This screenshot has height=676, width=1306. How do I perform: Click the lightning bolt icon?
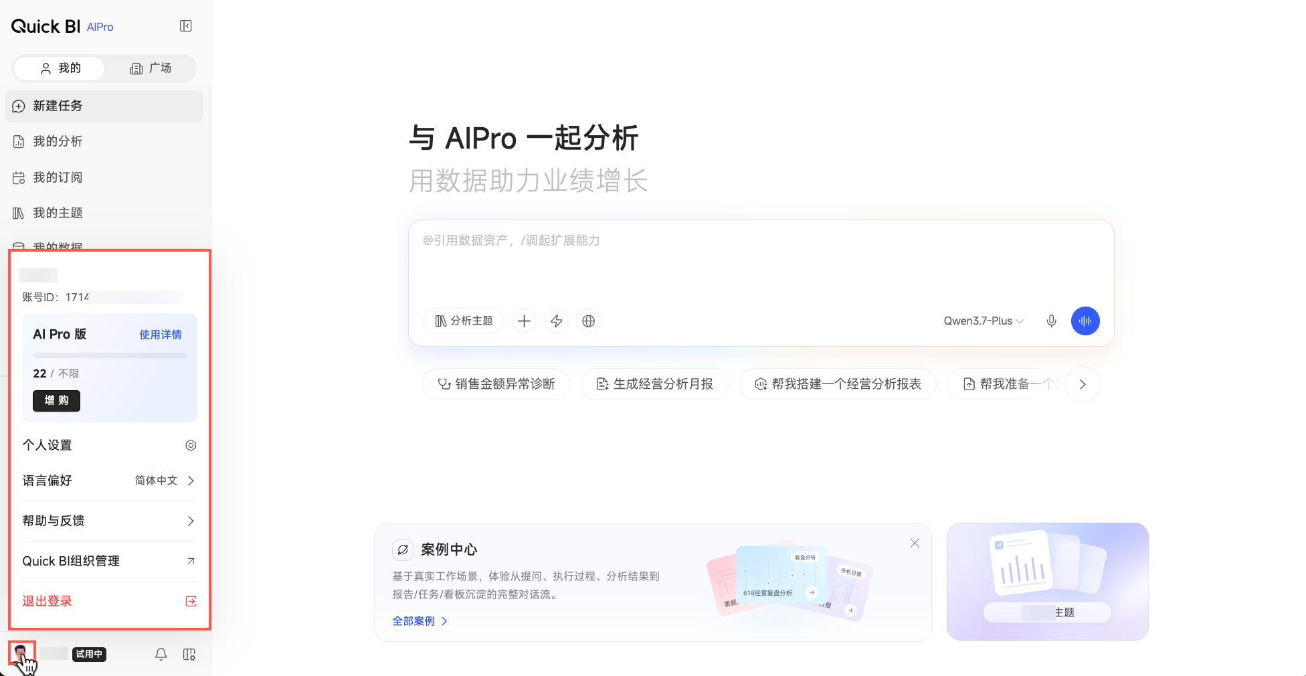[x=557, y=321]
